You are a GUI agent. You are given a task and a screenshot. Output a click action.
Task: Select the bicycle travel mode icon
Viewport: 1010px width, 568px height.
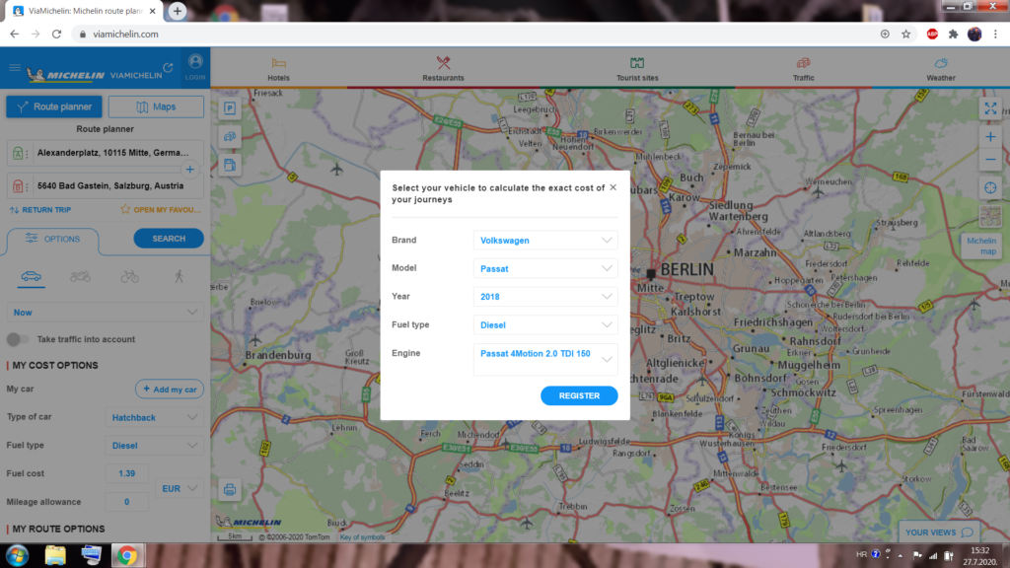coord(130,276)
